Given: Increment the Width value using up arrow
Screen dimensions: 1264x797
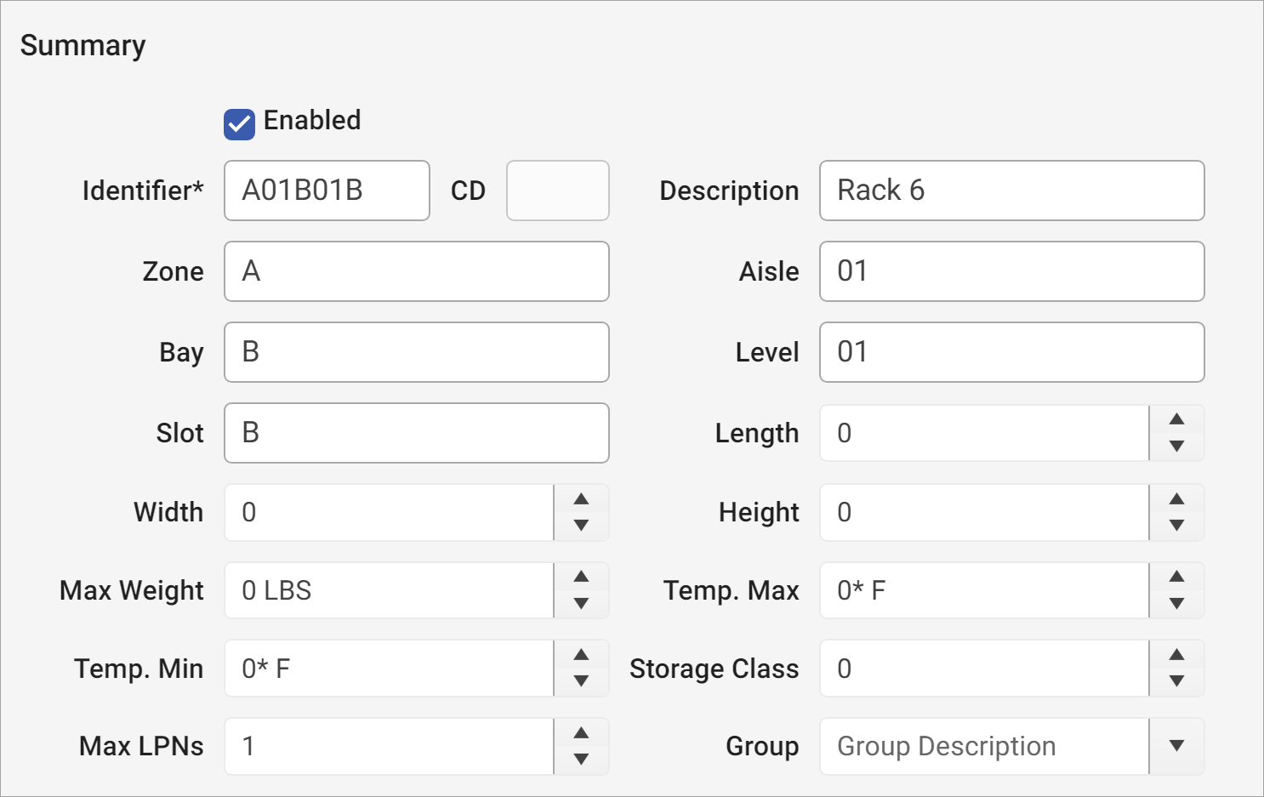Looking at the screenshot, I should [x=581, y=500].
